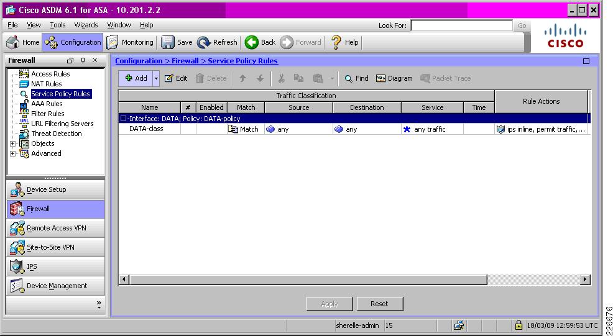
Task: Click the Delete rule button
Action: click(x=211, y=78)
